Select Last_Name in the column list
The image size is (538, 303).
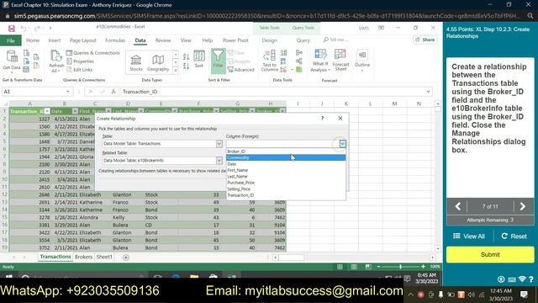click(286, 176)
